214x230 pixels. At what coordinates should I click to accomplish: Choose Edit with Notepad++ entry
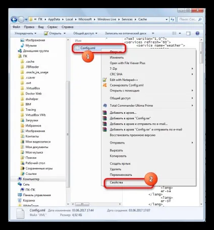[124, 80]
